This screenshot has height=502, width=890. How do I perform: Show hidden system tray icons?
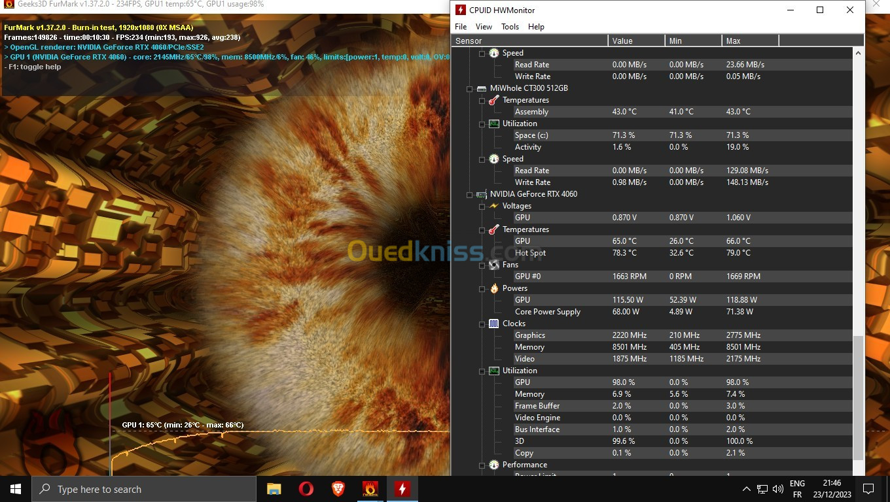point(746,489)
